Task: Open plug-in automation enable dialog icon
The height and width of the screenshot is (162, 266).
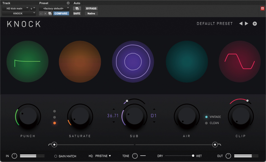Action: pos(77,9)
